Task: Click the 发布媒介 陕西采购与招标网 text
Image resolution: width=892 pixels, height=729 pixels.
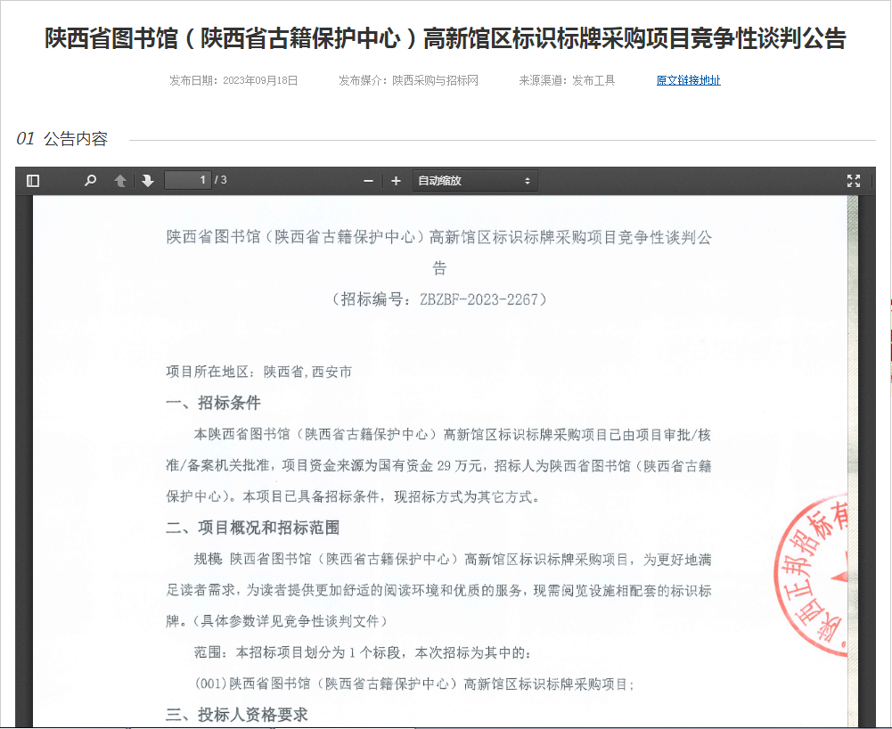Action: [408, 80]
